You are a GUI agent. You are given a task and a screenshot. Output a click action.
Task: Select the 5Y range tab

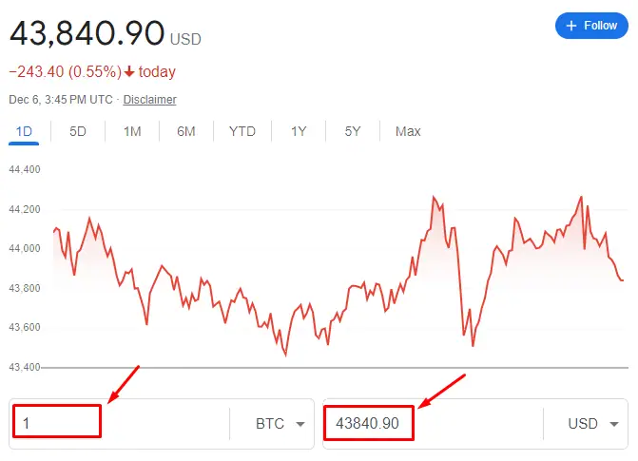353,131
